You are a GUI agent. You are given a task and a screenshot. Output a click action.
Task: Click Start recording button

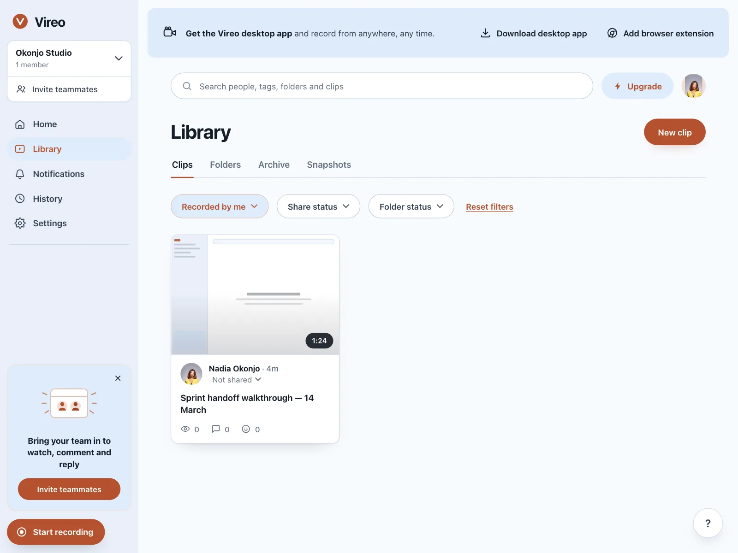pos(56,532)
